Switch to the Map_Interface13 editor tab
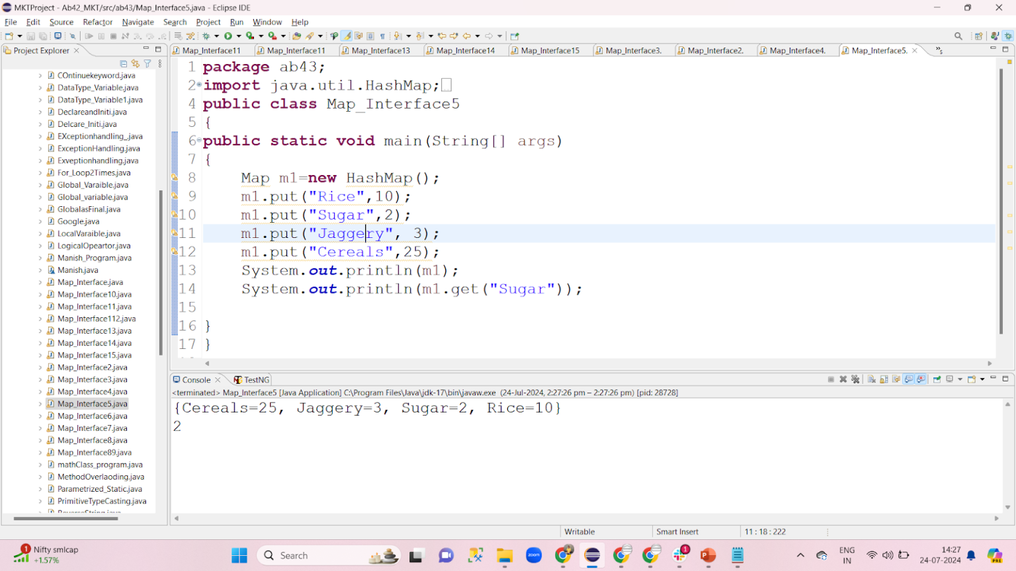Viewport: 1016px width, 571px height. 380,50
